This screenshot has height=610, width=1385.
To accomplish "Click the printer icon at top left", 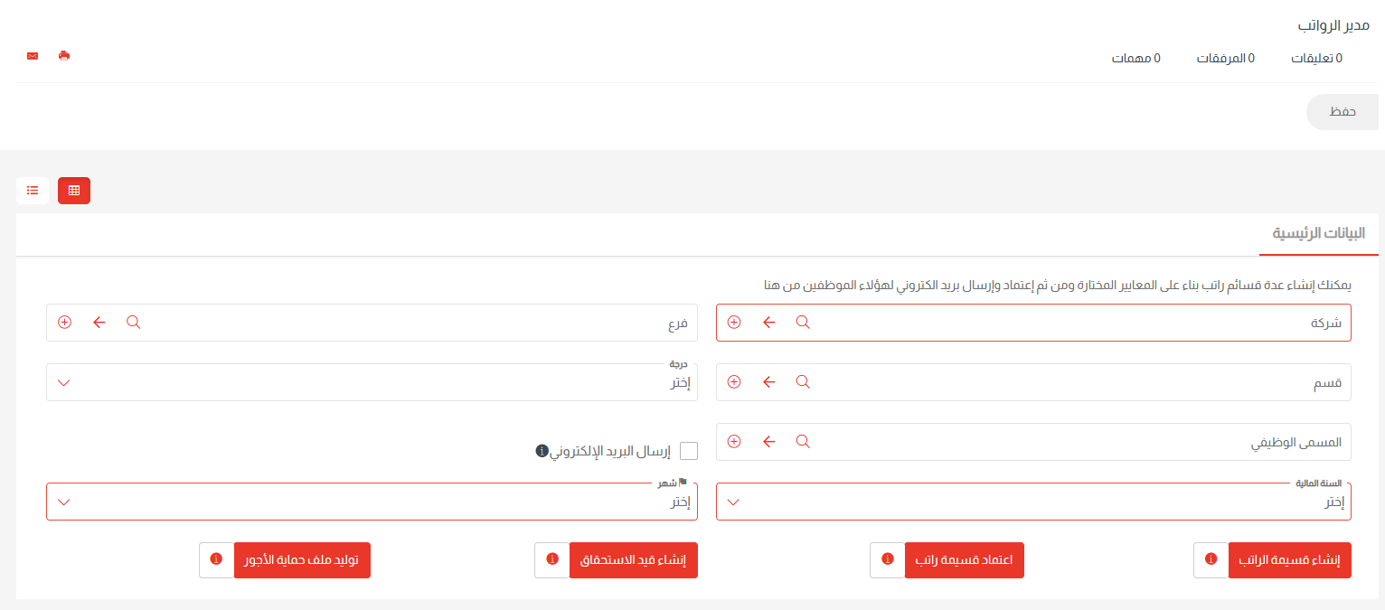I will pyautogui.click(x=63, y=56).
